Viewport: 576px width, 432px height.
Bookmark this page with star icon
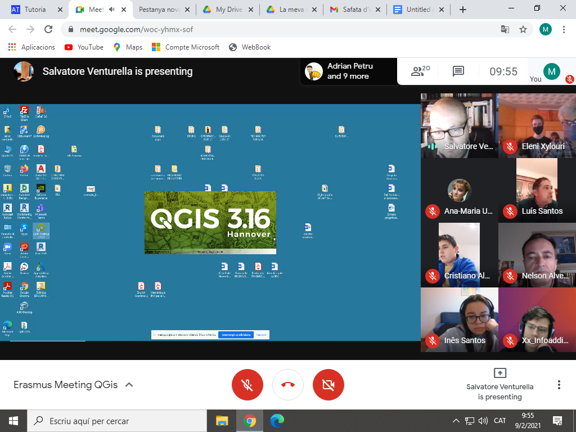click(523, 29)
